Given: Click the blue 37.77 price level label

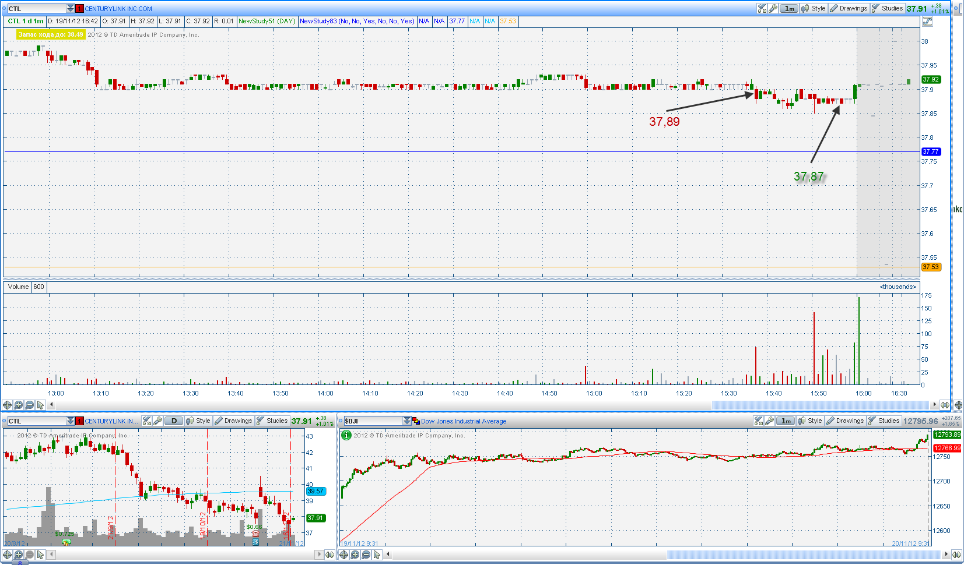Looking at the screenshot, I should tap(931, 151).
